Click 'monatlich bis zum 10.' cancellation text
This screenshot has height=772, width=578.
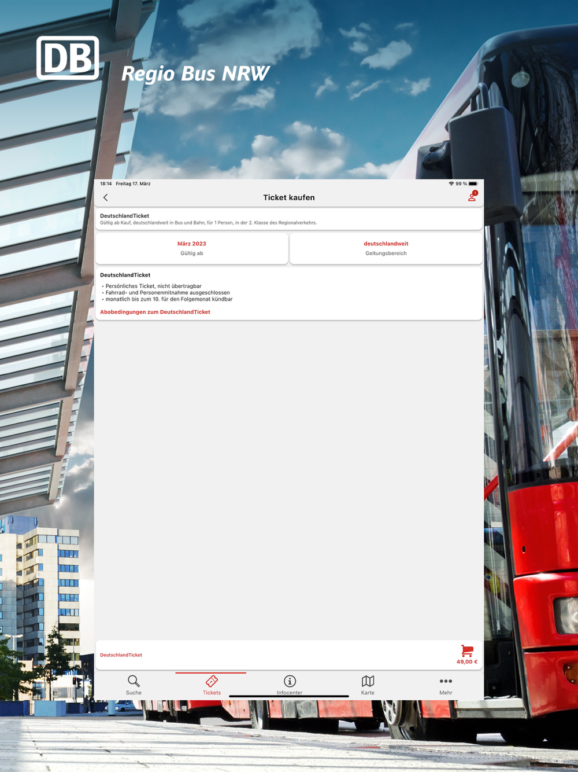[x=169, y=299]
